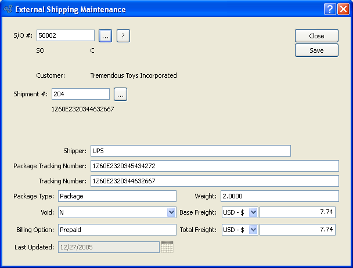The height and width of the screenshot is (268, 353).
Task: Click into the Shipper field
Action: click(190, 151)
